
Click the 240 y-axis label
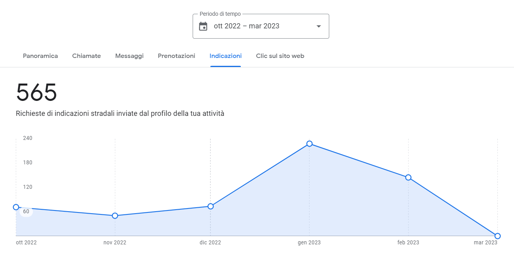coord(28,138)
